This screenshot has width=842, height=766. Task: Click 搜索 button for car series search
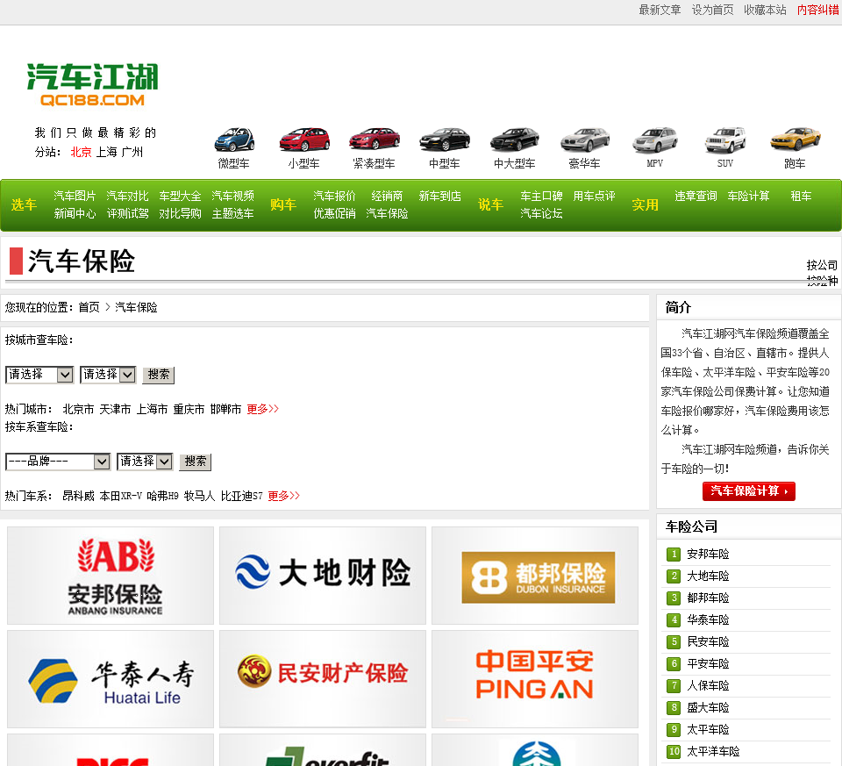click(195, 462)
